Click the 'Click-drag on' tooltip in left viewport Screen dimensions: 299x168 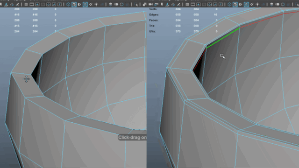pyautogui.click(x=132, y=138)
